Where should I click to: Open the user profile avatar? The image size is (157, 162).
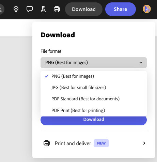click(147, 9)
